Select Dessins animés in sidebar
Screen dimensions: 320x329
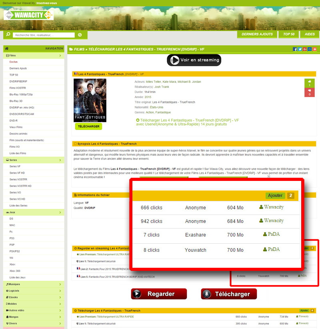18,134
